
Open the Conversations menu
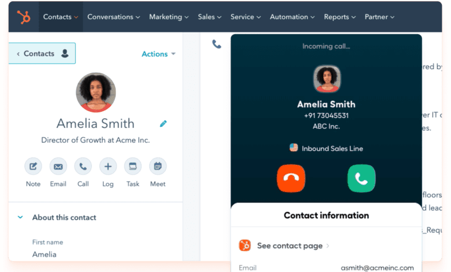pos(113,17)
